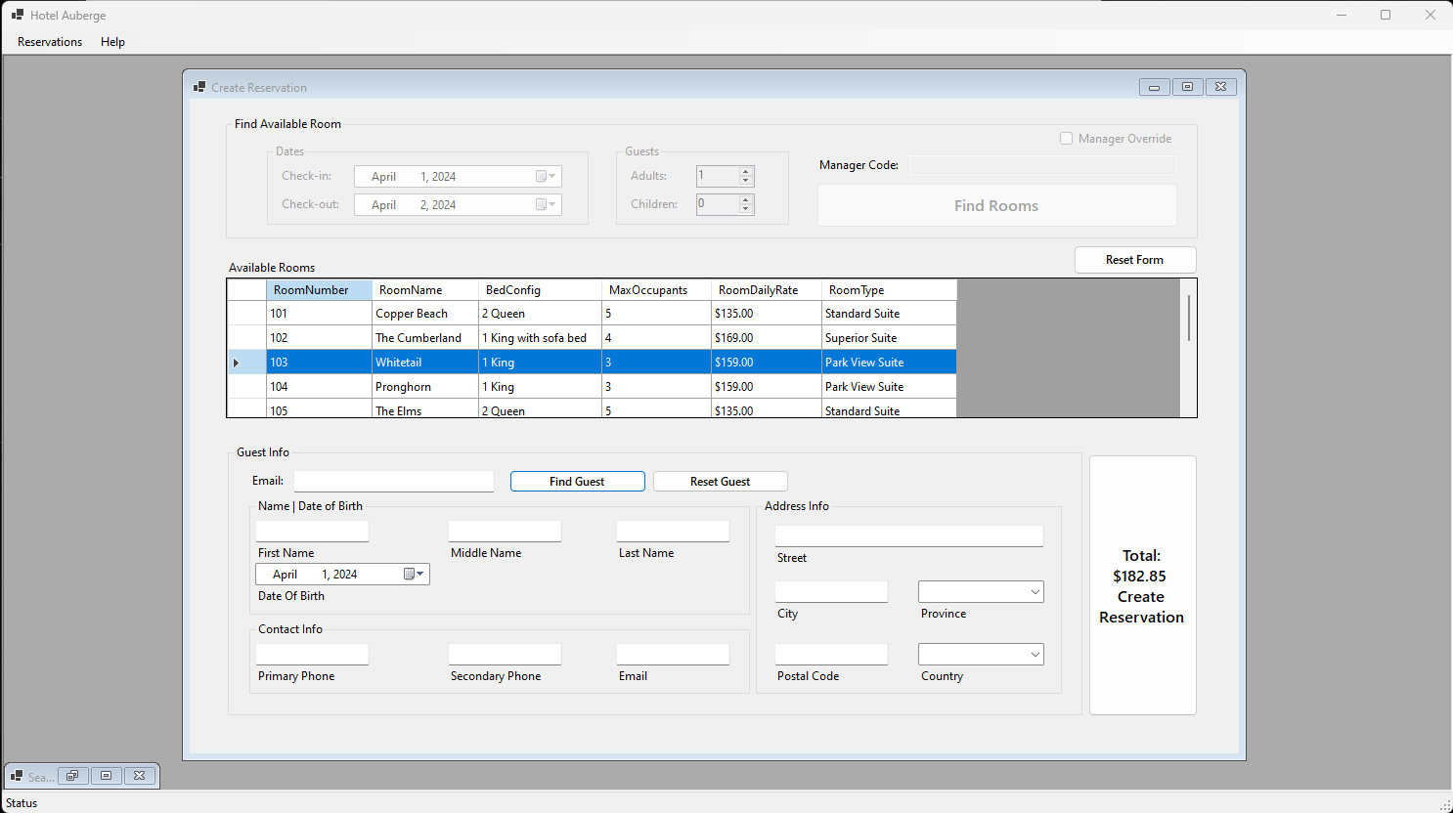Viewport: 1453px width, 813px height.
Task: Open the Date Of Birth calendar dropdown
Action: (x=415, y=575)
